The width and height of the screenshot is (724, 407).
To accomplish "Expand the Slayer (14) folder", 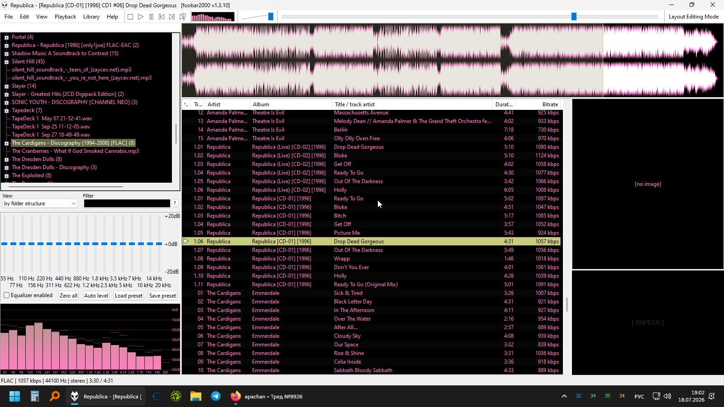I will click(x=6, y=86).
